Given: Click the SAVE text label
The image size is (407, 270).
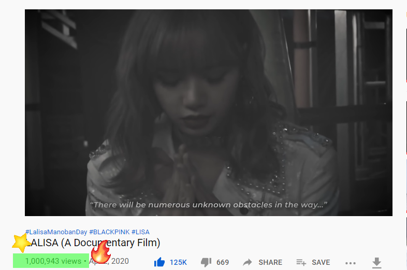Looking at the screenshot, I should coord(321,262).
